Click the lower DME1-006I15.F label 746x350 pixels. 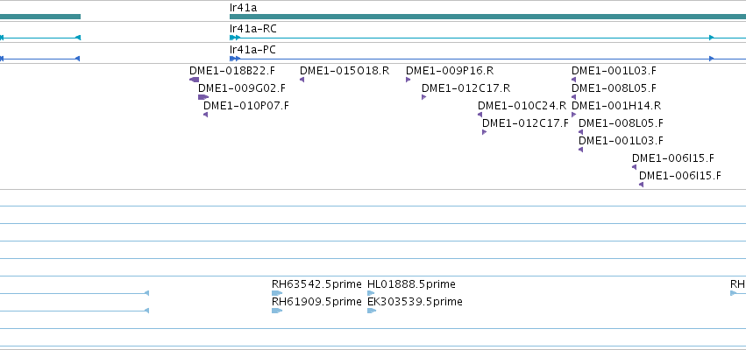pos(680,176)
